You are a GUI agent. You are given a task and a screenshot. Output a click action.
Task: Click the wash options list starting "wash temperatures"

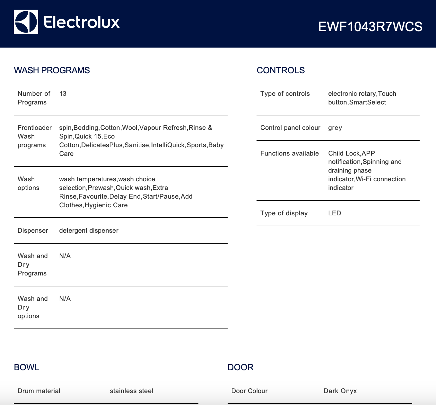126,192
